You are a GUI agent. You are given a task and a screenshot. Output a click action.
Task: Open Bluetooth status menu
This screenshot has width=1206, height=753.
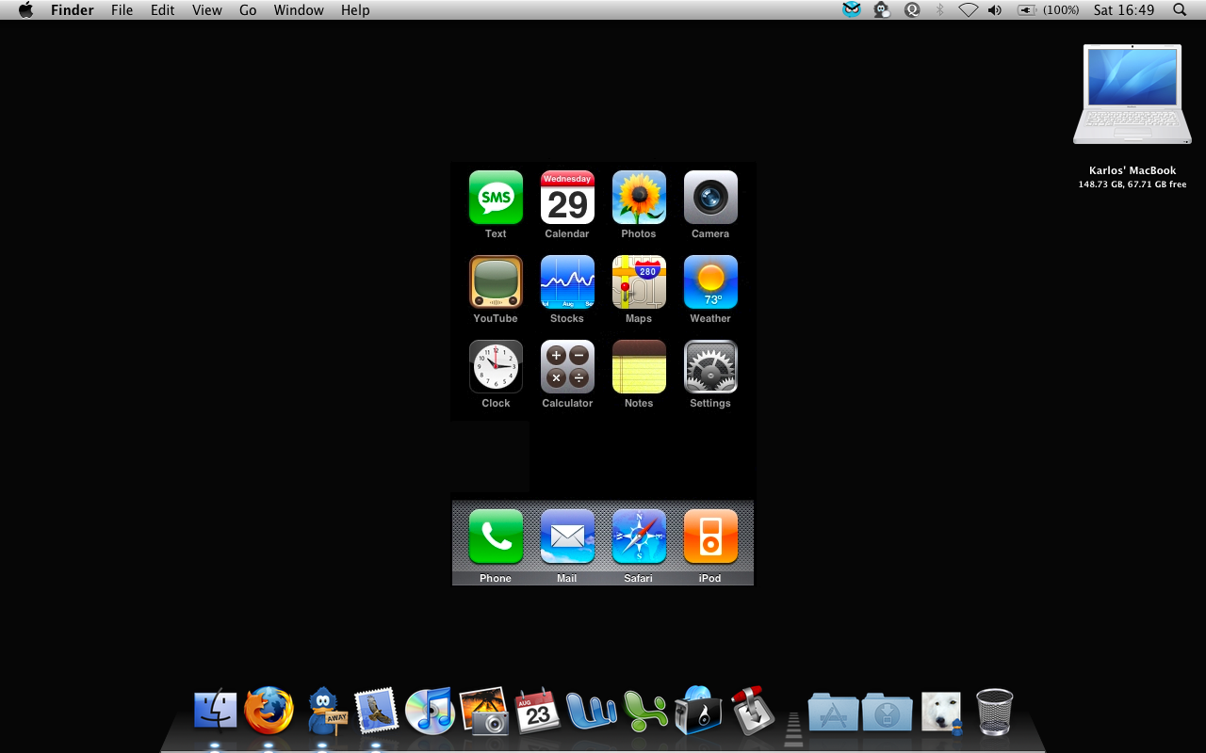point(939,9)
